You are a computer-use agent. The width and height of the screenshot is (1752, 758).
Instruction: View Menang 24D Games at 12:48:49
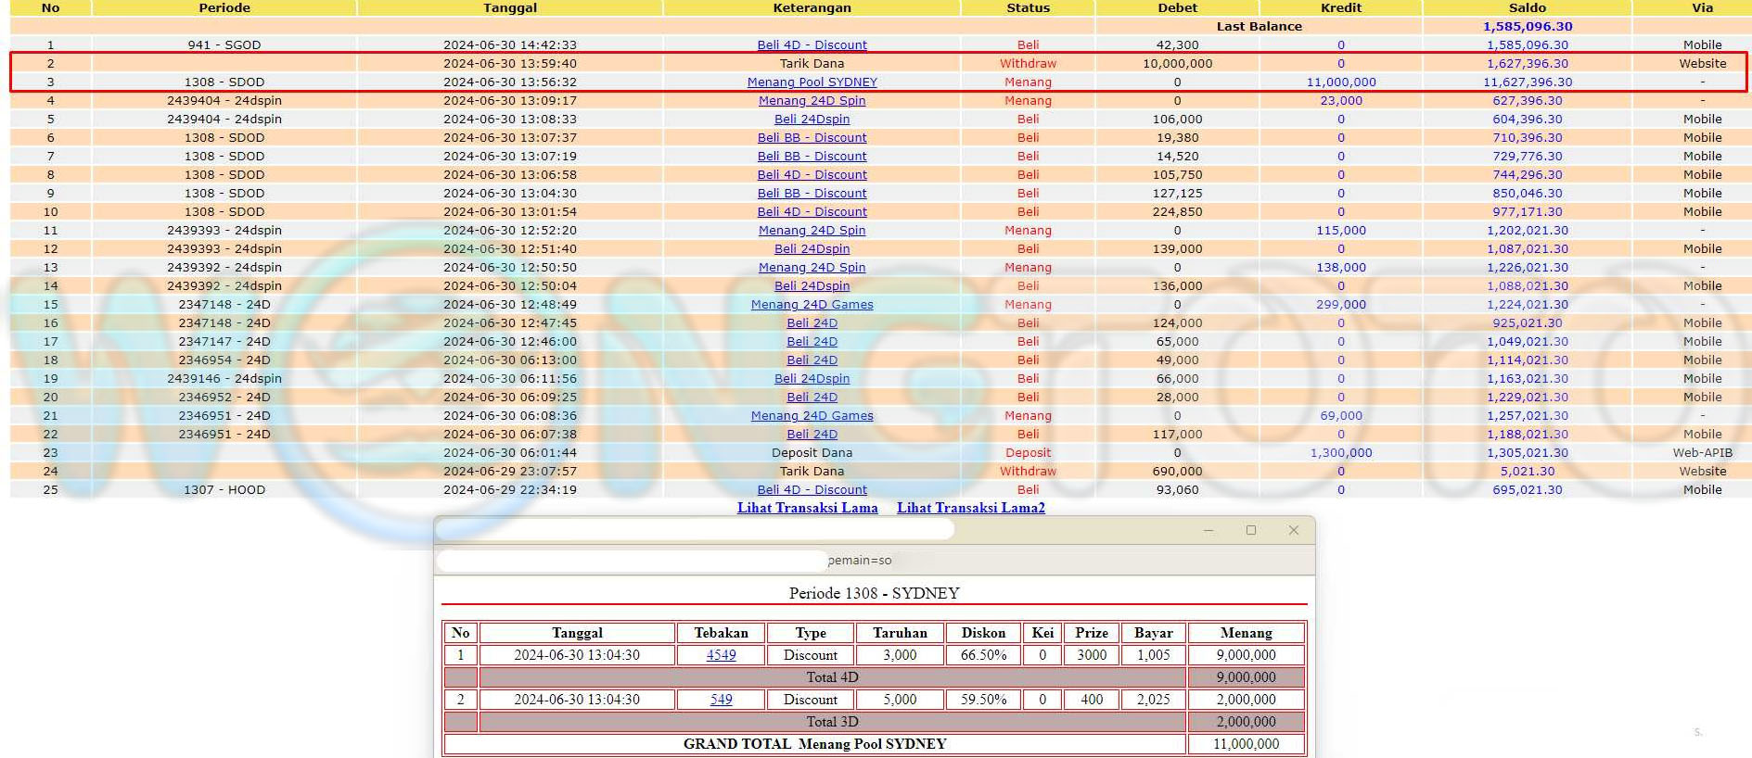point(812,305)
